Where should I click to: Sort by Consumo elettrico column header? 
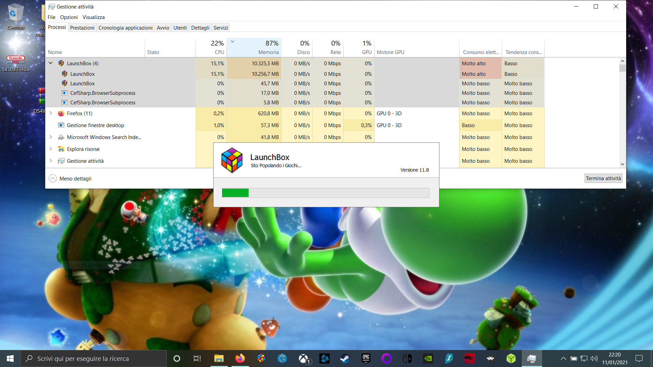pos(481,48)
